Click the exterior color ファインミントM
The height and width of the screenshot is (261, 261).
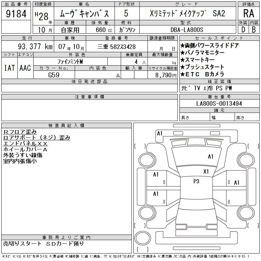click(x=70, y=62)
